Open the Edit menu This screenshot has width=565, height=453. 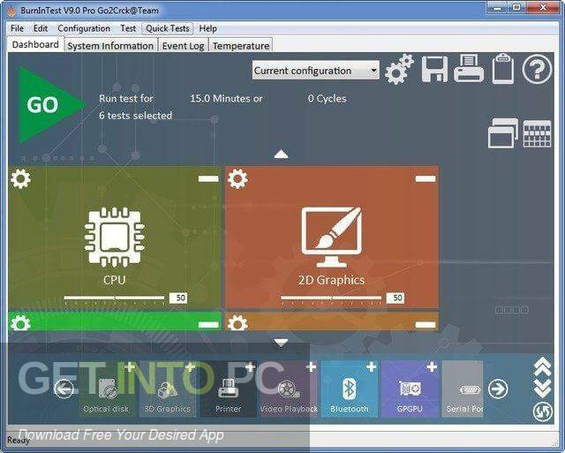point(41,28)
